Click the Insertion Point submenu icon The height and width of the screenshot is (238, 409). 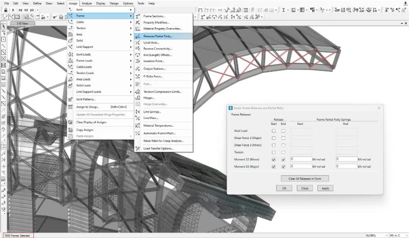point(138,61)
